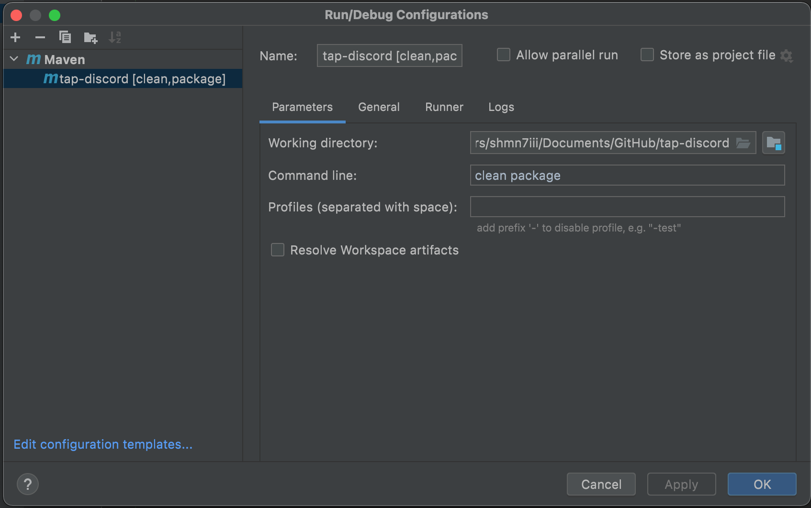Open Edit configuration templates link
This screenshot has height=508, width=811.
(x=103, y=444)
